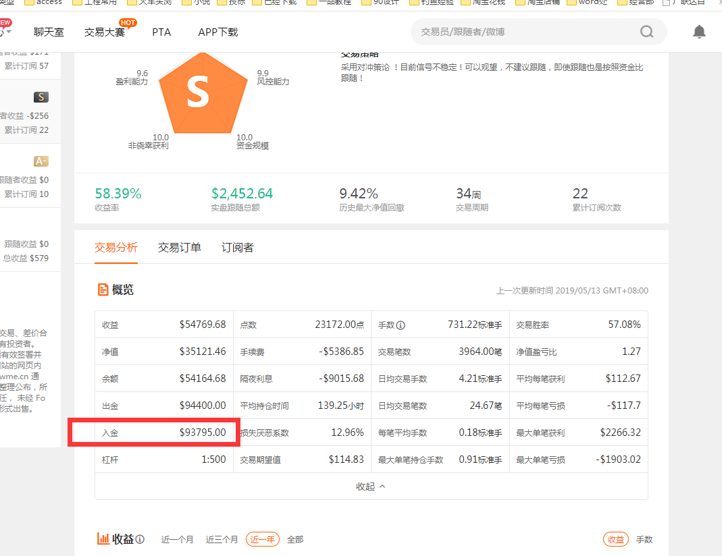Click the notification bell icon
The image size is (722, 556).
pyautogui.click(x=699, y=32)
